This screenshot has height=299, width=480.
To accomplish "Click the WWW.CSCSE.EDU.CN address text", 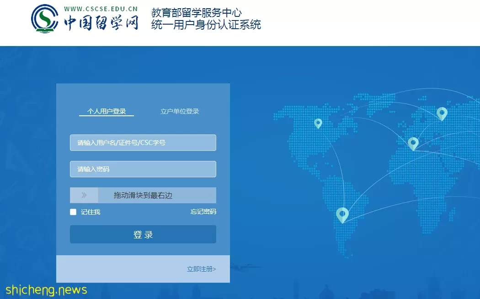I will point(101,9).
